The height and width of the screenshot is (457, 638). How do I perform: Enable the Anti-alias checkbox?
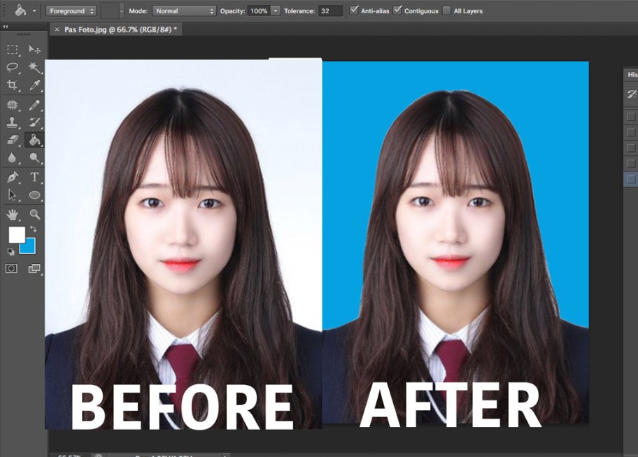click(x=354, y=10)
